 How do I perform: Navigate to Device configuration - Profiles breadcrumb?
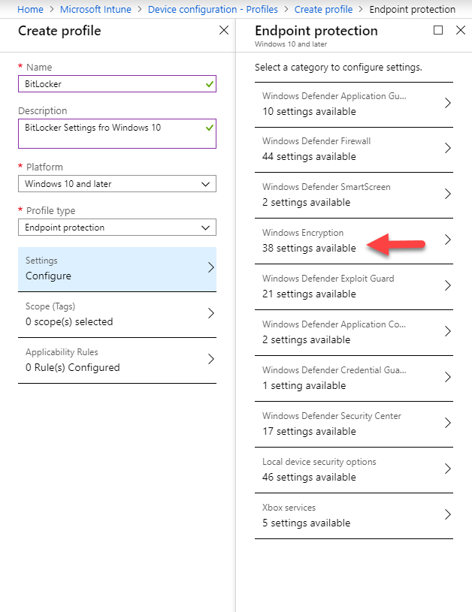[x=213, y=9]
